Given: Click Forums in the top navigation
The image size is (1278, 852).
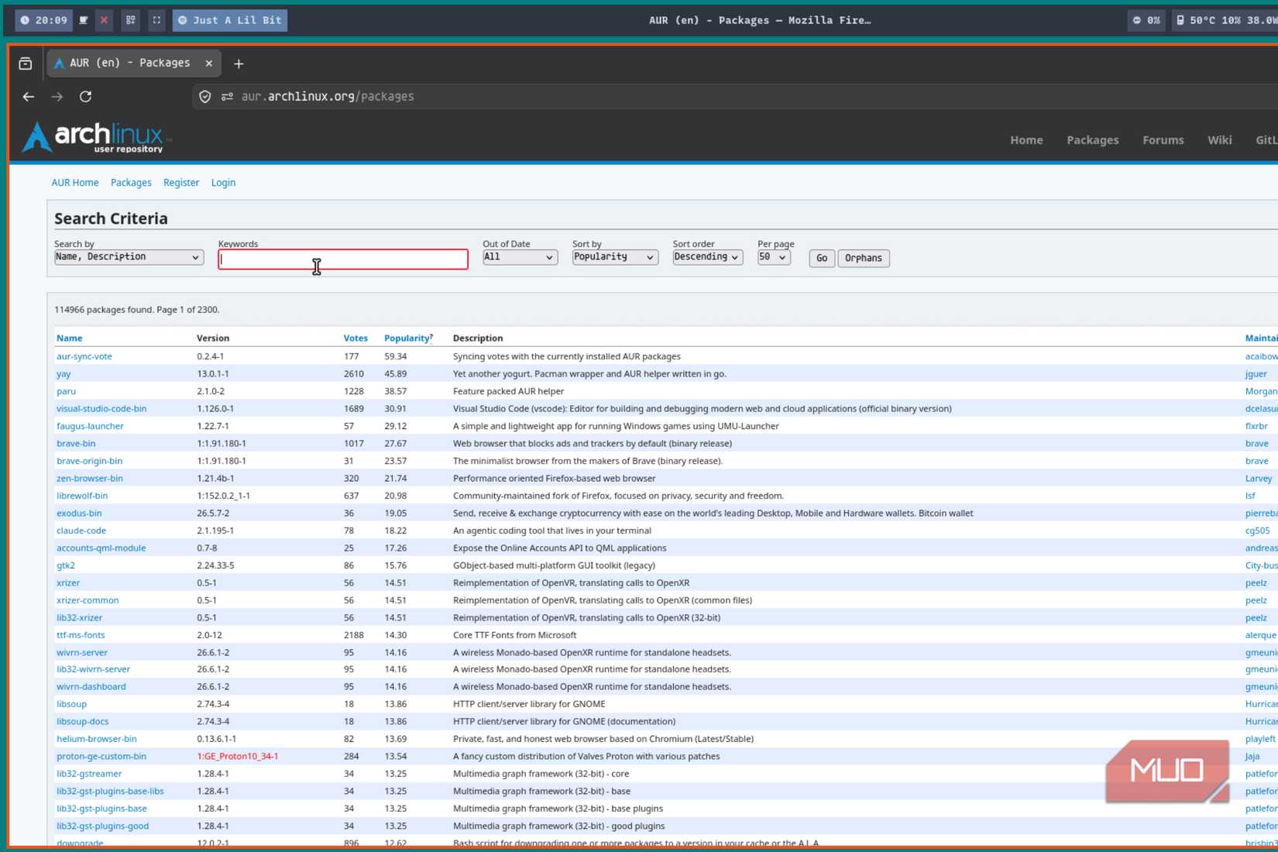Looking at the screenshot, I should 1163,140.
